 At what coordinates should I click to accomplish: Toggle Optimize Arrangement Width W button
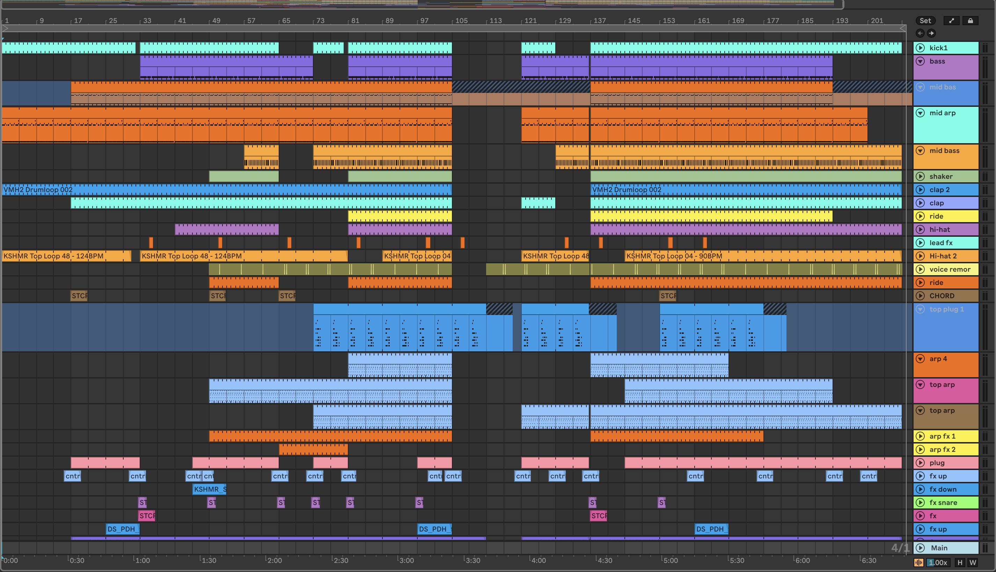[973, 563]
